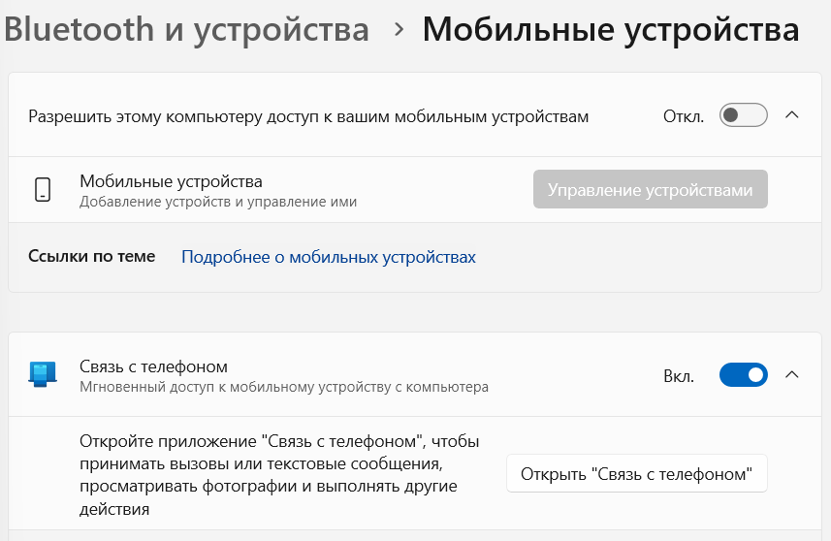The image size is (831, 541).
Task: Click the mobile phone icon
Action: point(43,190)
